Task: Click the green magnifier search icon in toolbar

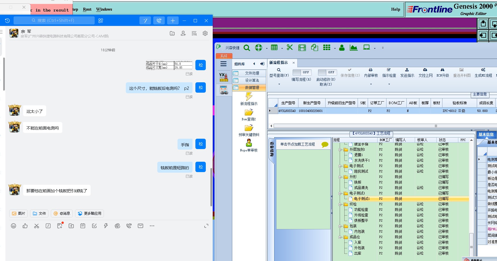Action: (247, 48)
